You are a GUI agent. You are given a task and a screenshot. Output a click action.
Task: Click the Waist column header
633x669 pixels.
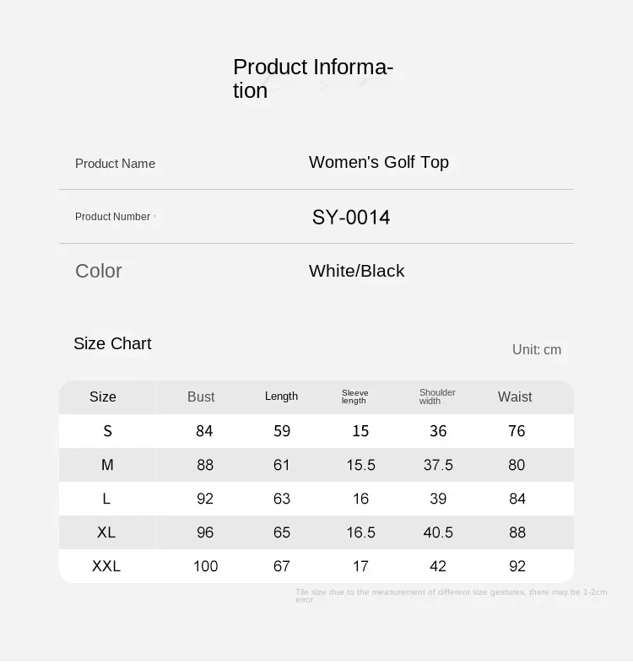click(x=515, y=397)
